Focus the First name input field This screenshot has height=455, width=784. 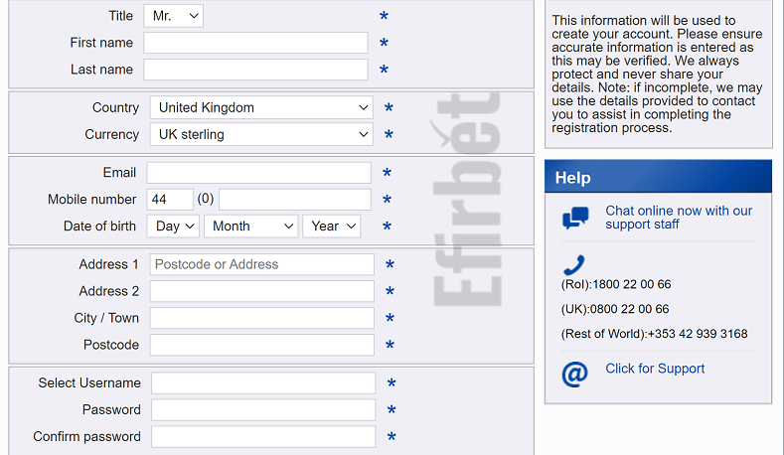coord(256,43)
